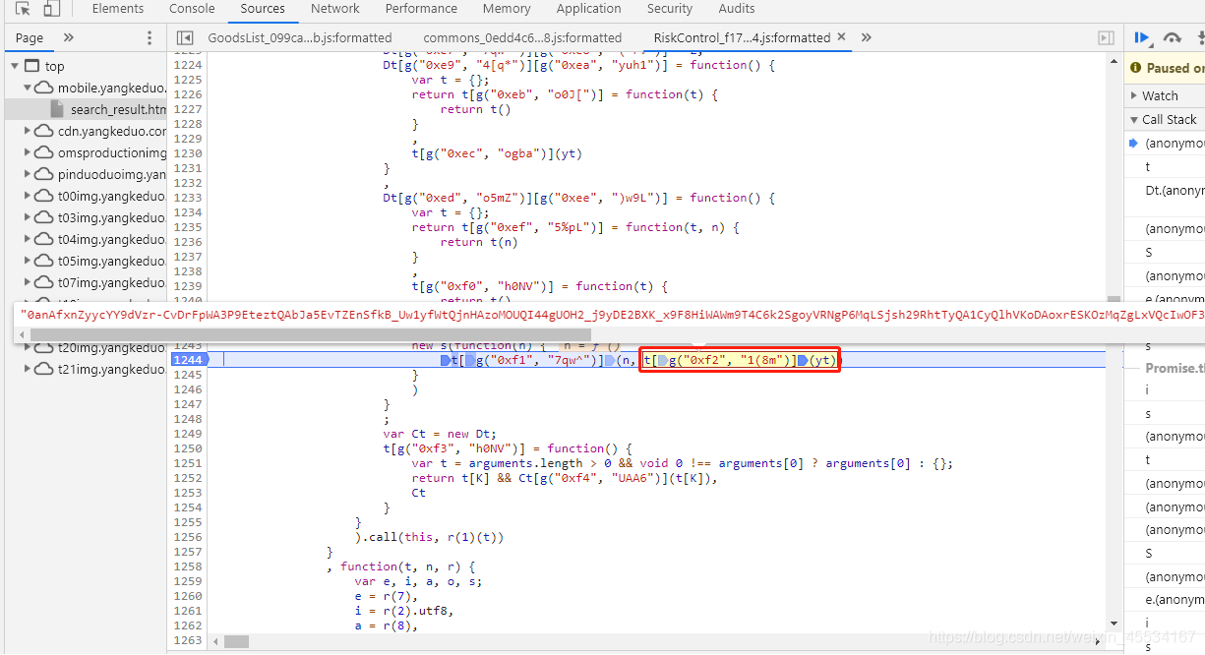Click the 'a = r(8),' code line

click(x=387, y=625)
